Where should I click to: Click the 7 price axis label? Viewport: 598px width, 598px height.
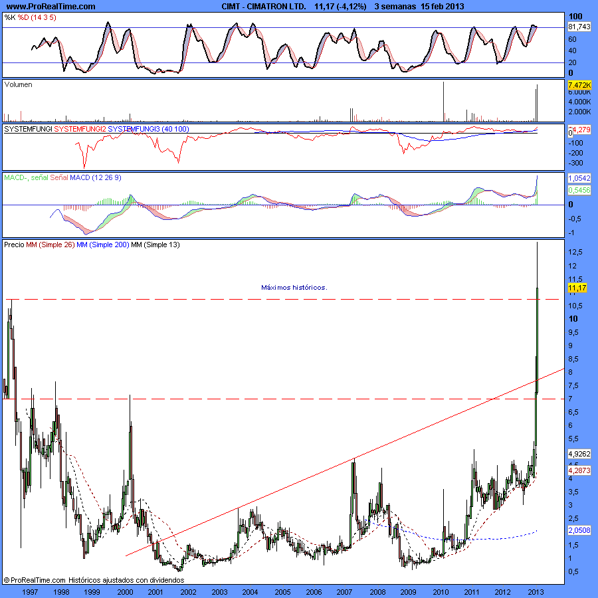pos(571,399)
